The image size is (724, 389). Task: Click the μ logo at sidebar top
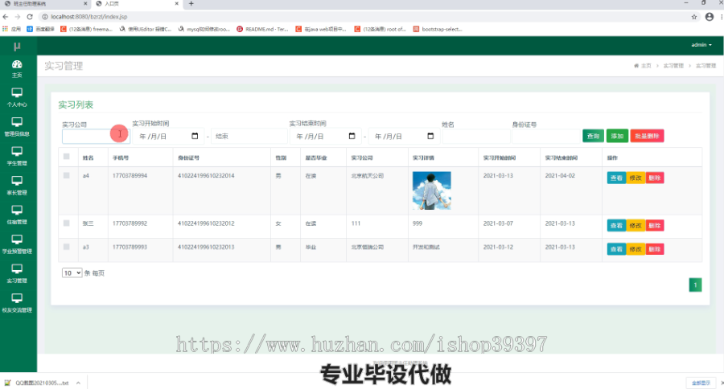click(x=17, y=46)
